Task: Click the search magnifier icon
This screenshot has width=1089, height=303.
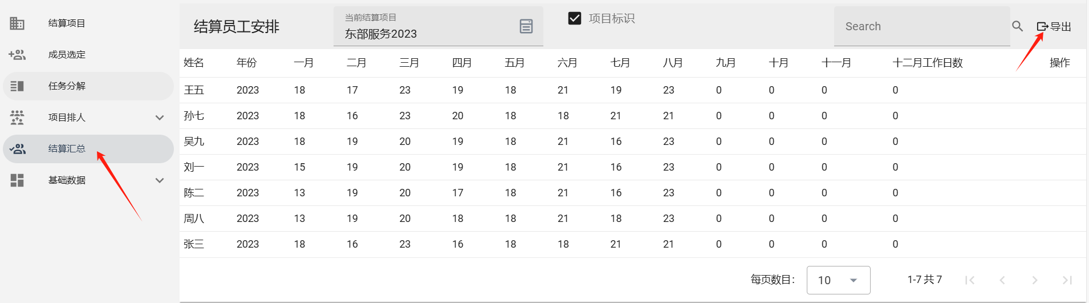Action: pyautogui.click(x=1017, y=26)
